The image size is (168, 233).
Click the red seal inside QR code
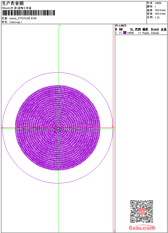141,211
